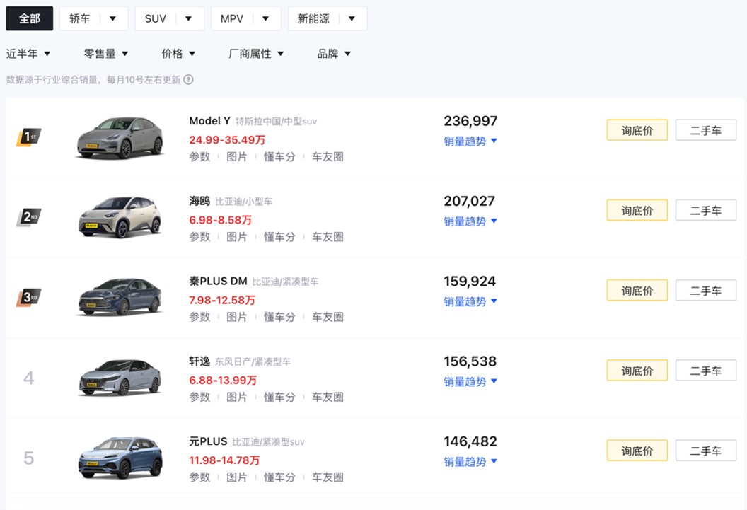
Task: Open the MPV dropdown arrow
Action: (265, 18)
